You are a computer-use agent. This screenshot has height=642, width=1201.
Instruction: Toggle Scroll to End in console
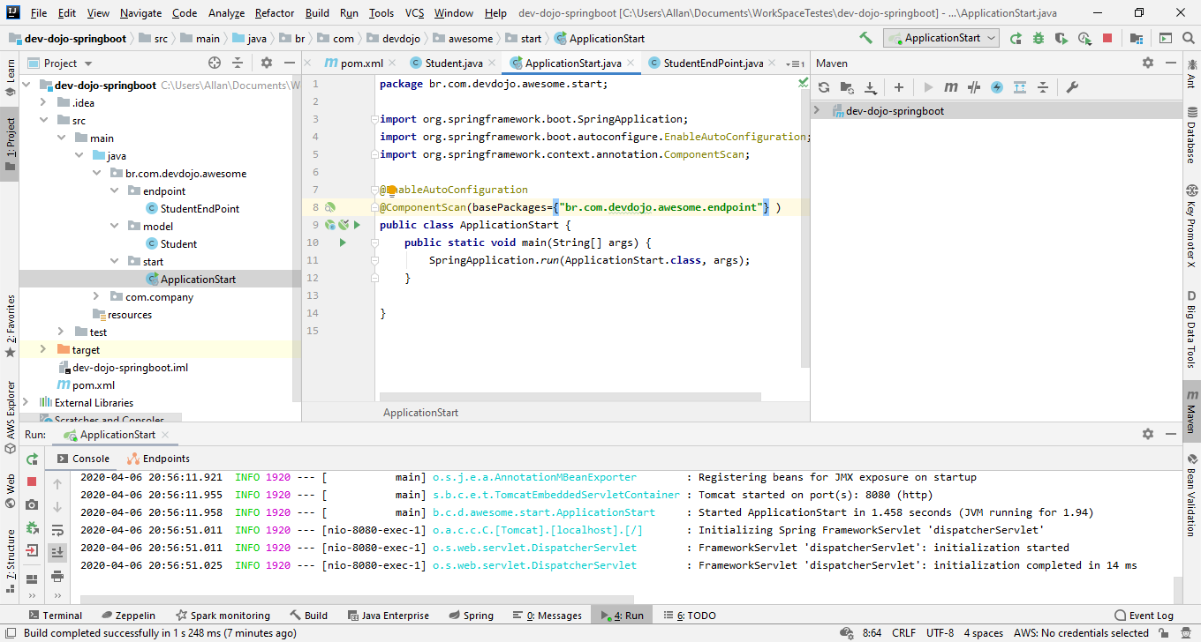(57, 552)
